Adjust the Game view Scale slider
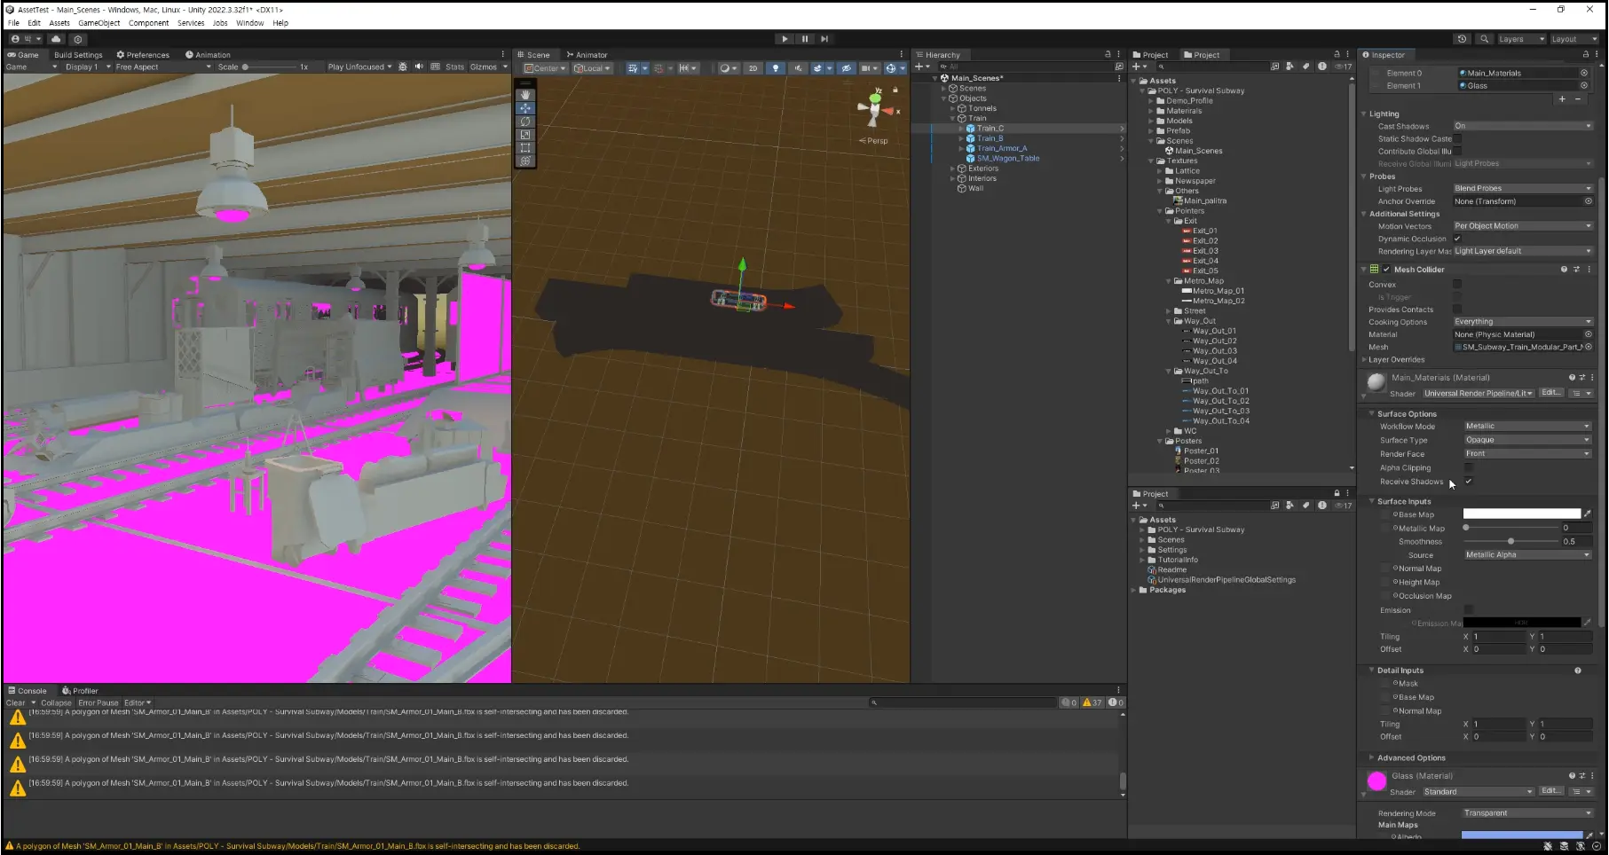Screen dimensions: 1609x855 270,67
